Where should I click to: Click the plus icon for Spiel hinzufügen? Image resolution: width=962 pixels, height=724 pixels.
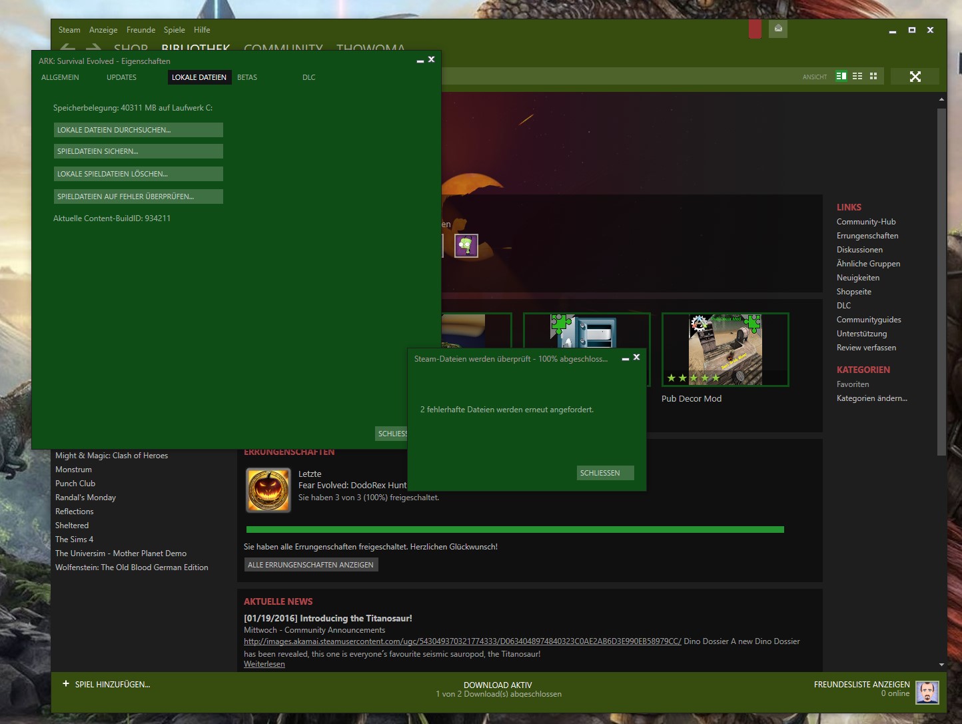pyautogui.click(x=66, y=683)
